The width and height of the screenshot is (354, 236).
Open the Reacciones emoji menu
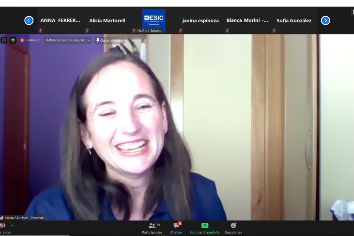(233, 227)
